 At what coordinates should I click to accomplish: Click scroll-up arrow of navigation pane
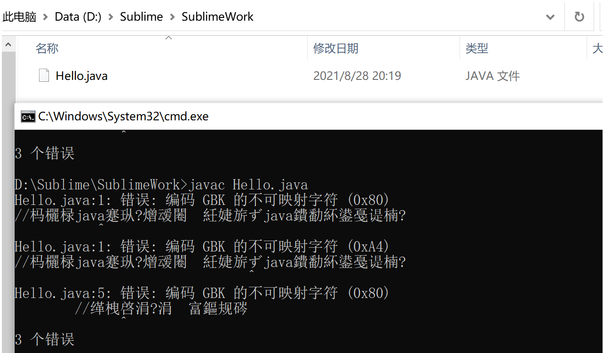8,46
